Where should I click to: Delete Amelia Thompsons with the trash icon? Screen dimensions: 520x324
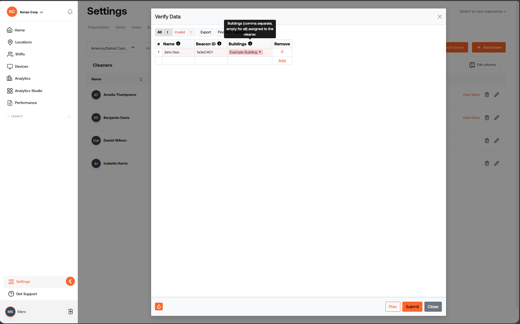point(487,95)
